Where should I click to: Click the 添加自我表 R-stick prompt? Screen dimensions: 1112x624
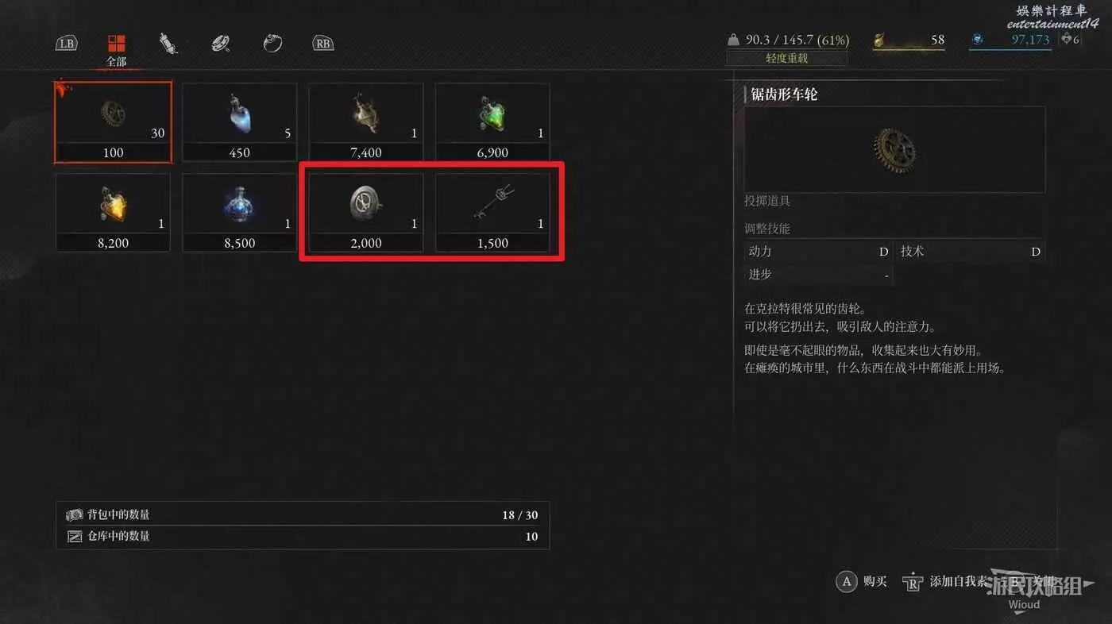(942, 581)
